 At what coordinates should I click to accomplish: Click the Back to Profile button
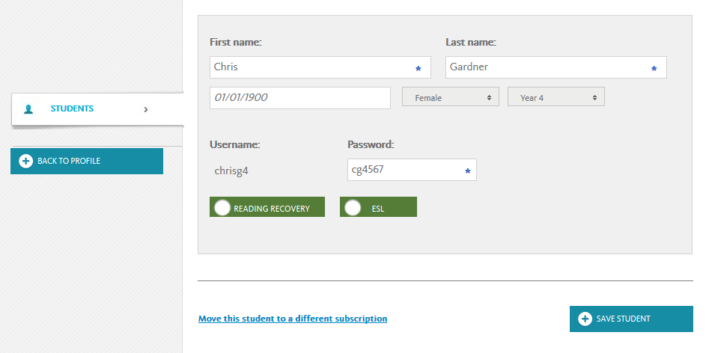87,161
